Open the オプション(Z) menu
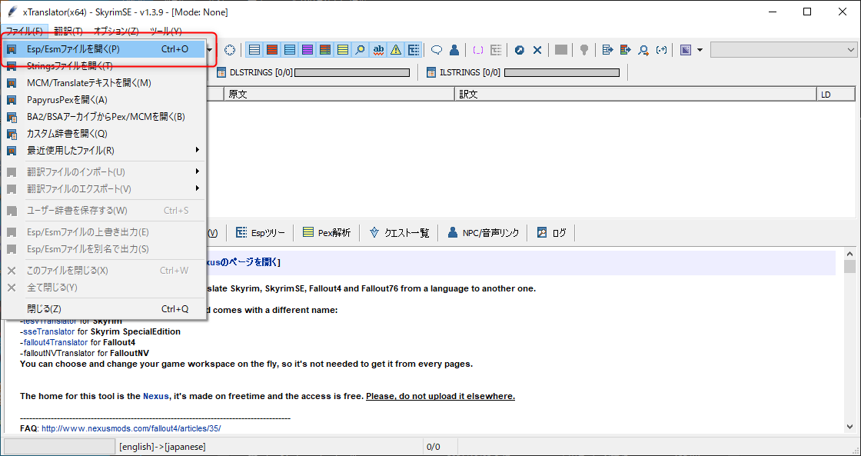 [116, 32]
